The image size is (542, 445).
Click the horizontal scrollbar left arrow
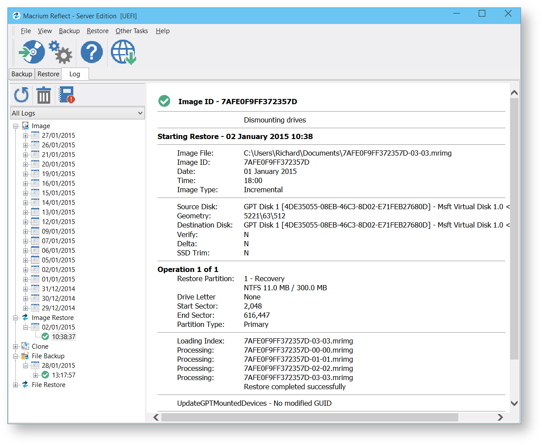tap(156, 417)
